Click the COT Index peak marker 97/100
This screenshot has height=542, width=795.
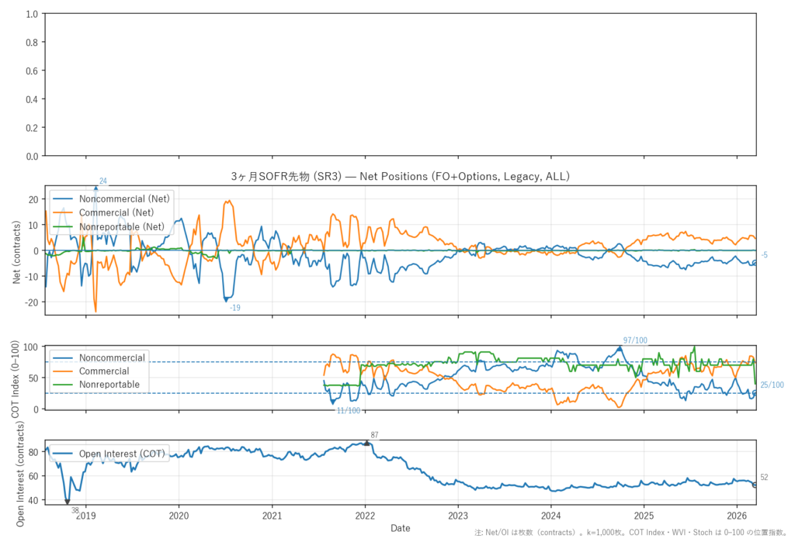(620, 348)
